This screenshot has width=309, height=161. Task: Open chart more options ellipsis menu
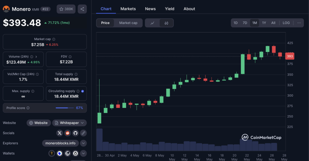[299, 23]
